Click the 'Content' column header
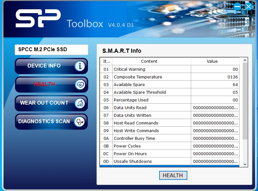This screenshot has height=191, width=258. pyautogui.click(x=152, y=61)
